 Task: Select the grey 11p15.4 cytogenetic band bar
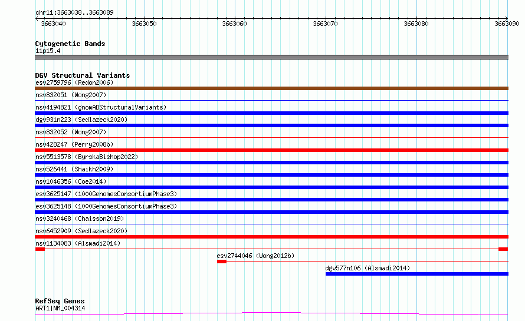(271, 57)
